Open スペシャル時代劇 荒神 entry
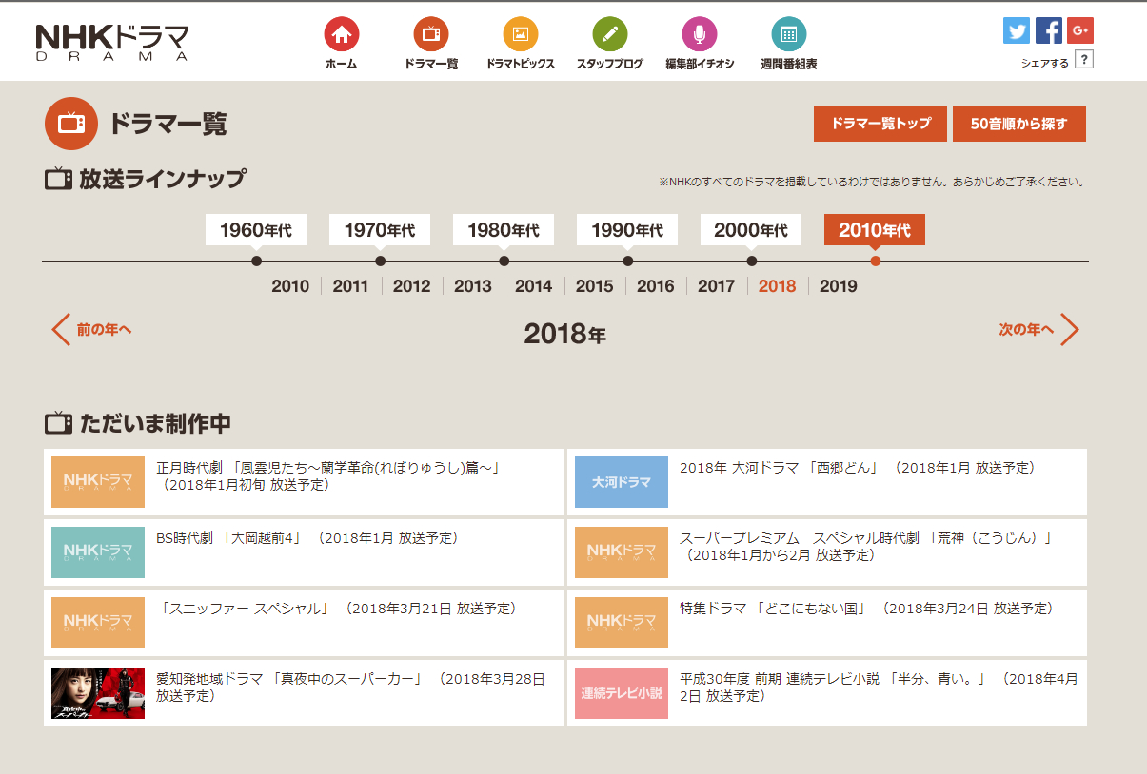1147x774 pixels. (x=827, y=552)
